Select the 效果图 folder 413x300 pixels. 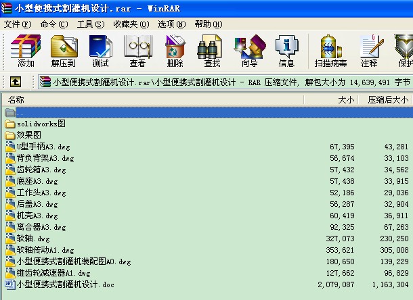28,135
